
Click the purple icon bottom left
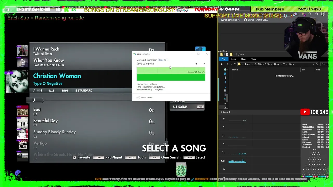(x=17, y=173)
